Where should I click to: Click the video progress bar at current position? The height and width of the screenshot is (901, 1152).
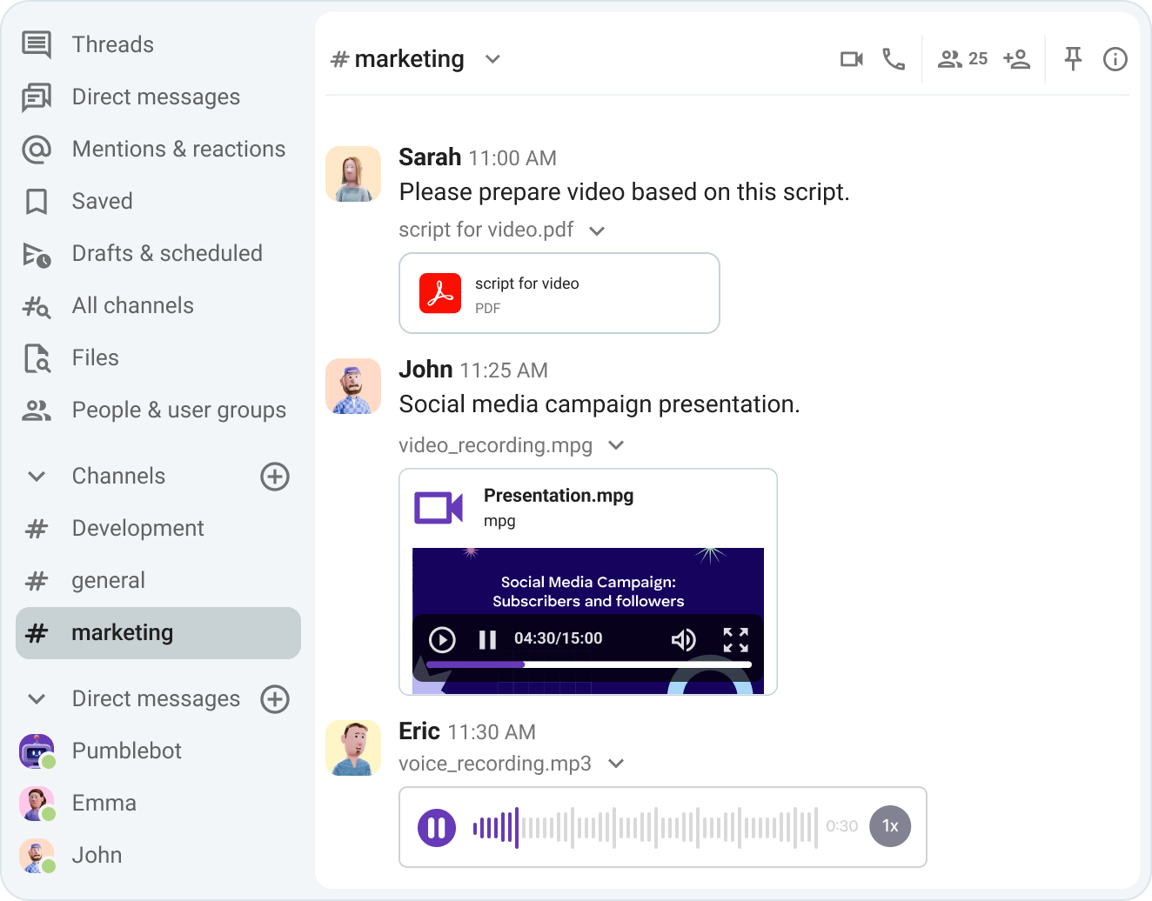click(525, 664)
